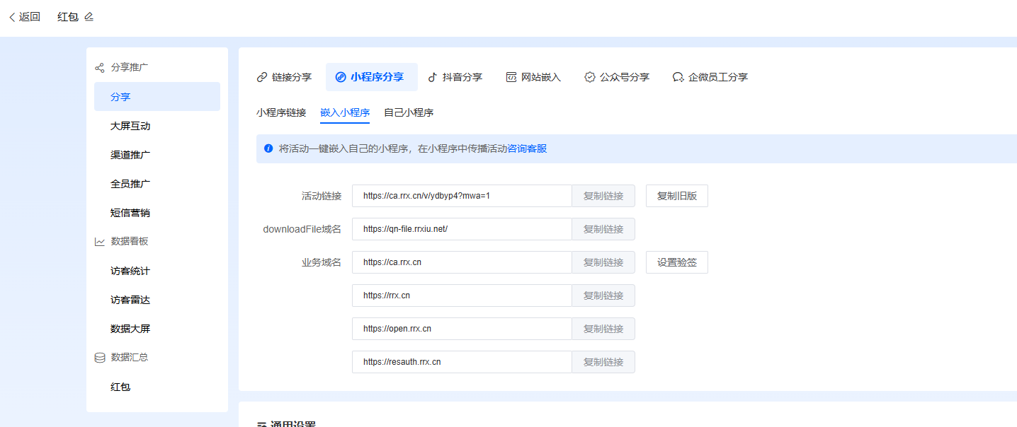Click the 链接分享 link icon tab
1017x427 pixels.
(284, 77)
